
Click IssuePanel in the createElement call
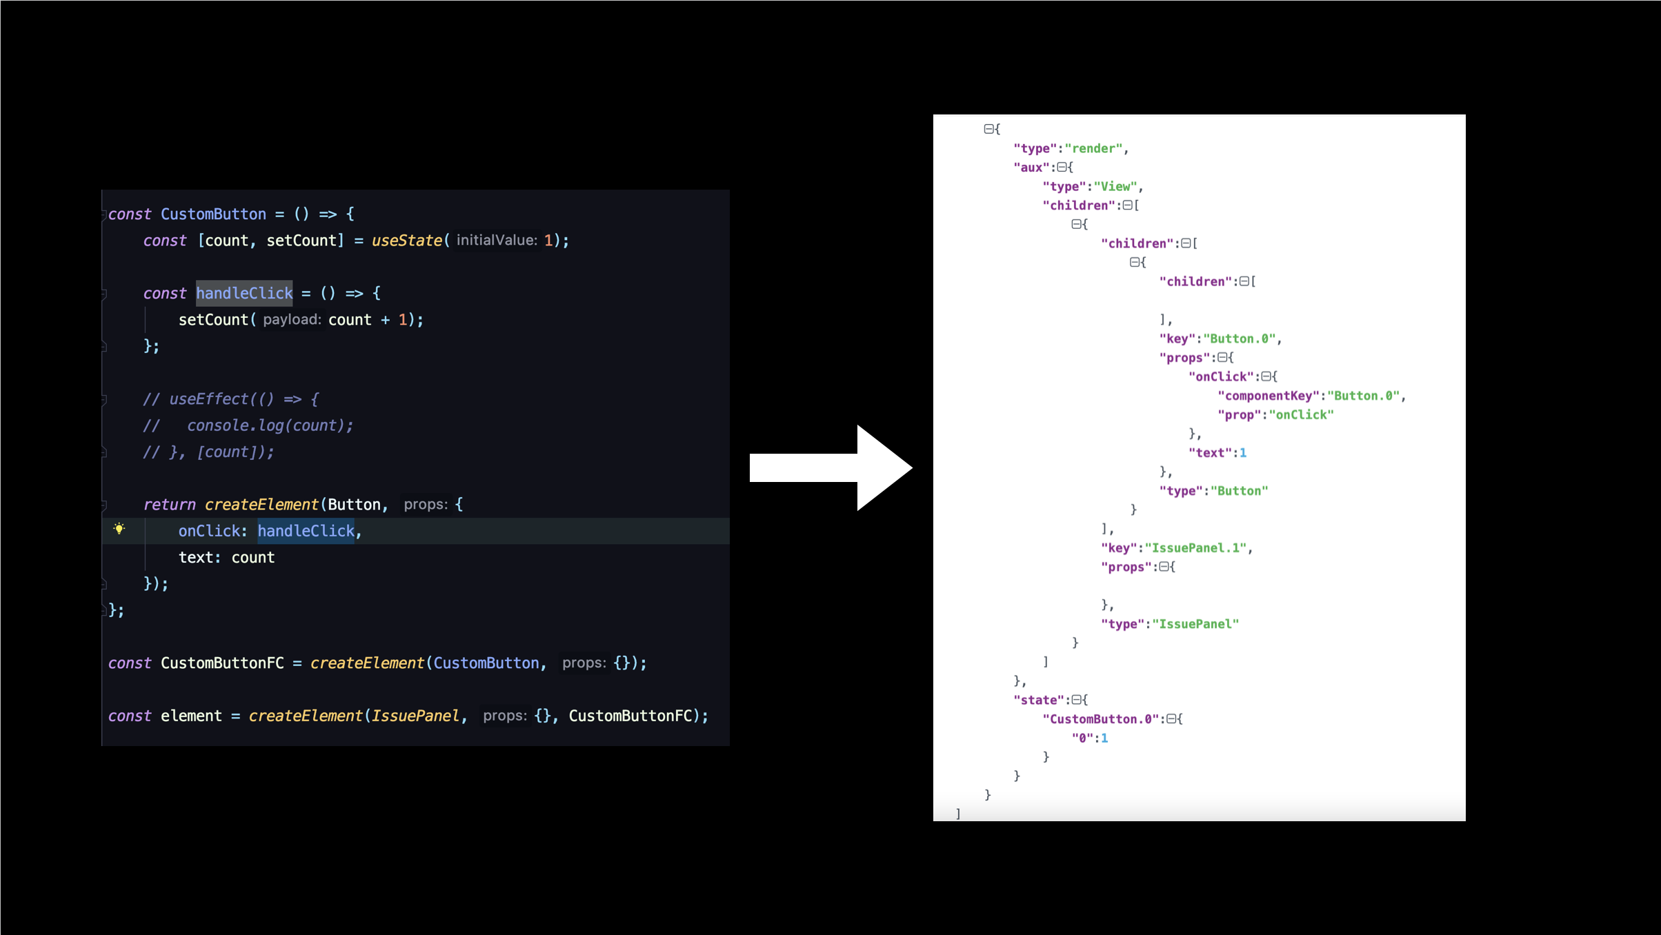click(x=415, y=716)
